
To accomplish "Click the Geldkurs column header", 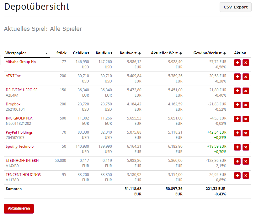I will pyautogui.click(x=81, y=53).
